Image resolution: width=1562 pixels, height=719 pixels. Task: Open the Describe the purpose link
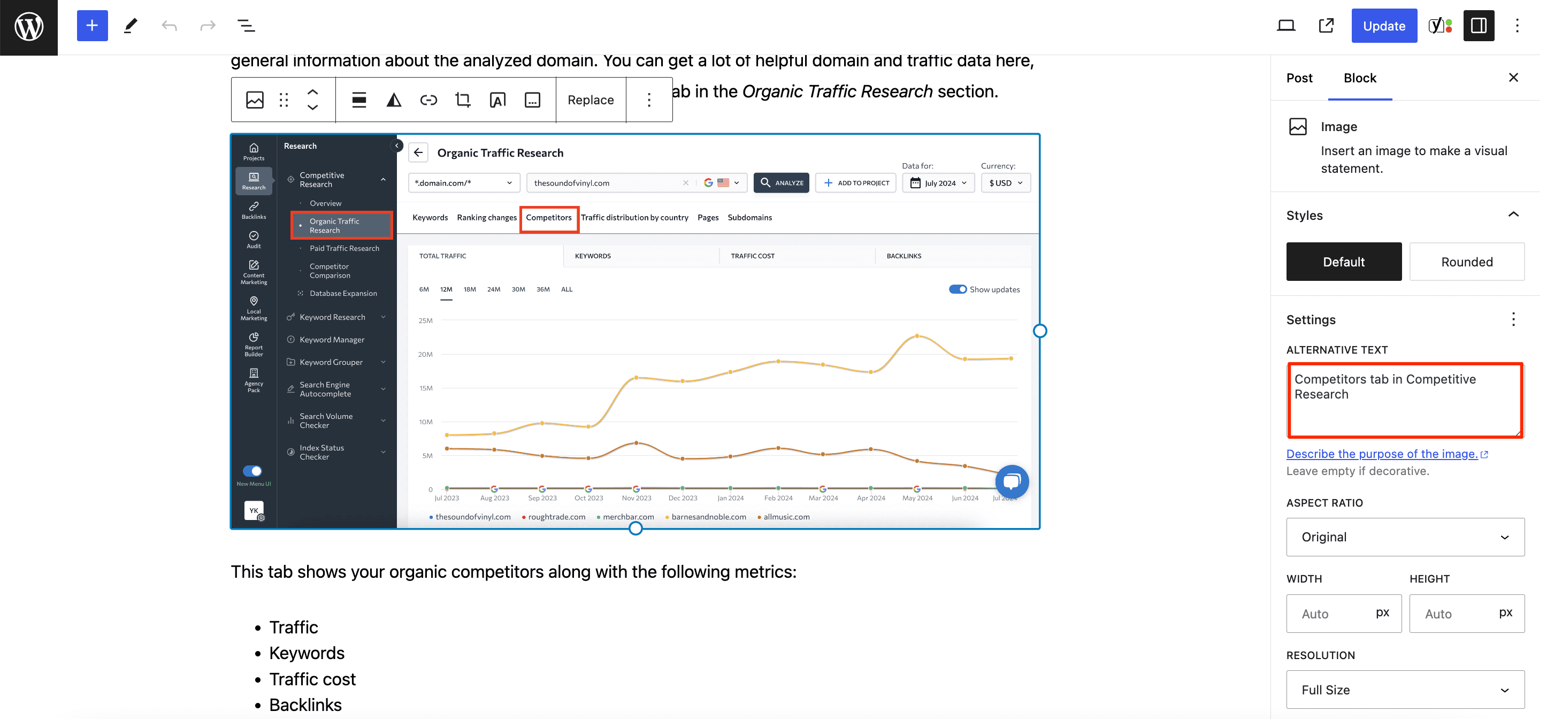pyautogui.click(x=1381, y=454)
